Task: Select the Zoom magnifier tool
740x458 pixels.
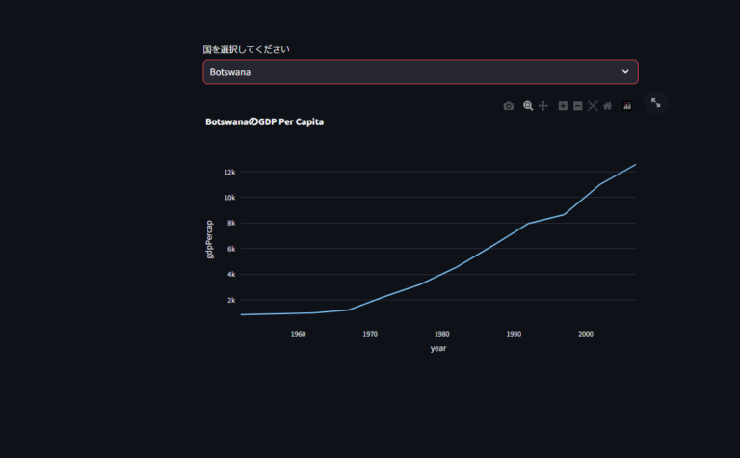Action: [x=528, y=106]
